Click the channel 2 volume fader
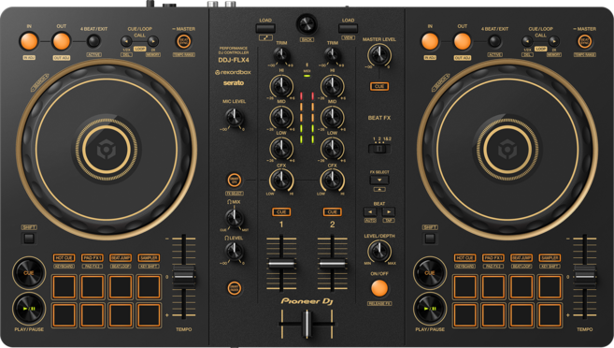 [x=332, y=264]
